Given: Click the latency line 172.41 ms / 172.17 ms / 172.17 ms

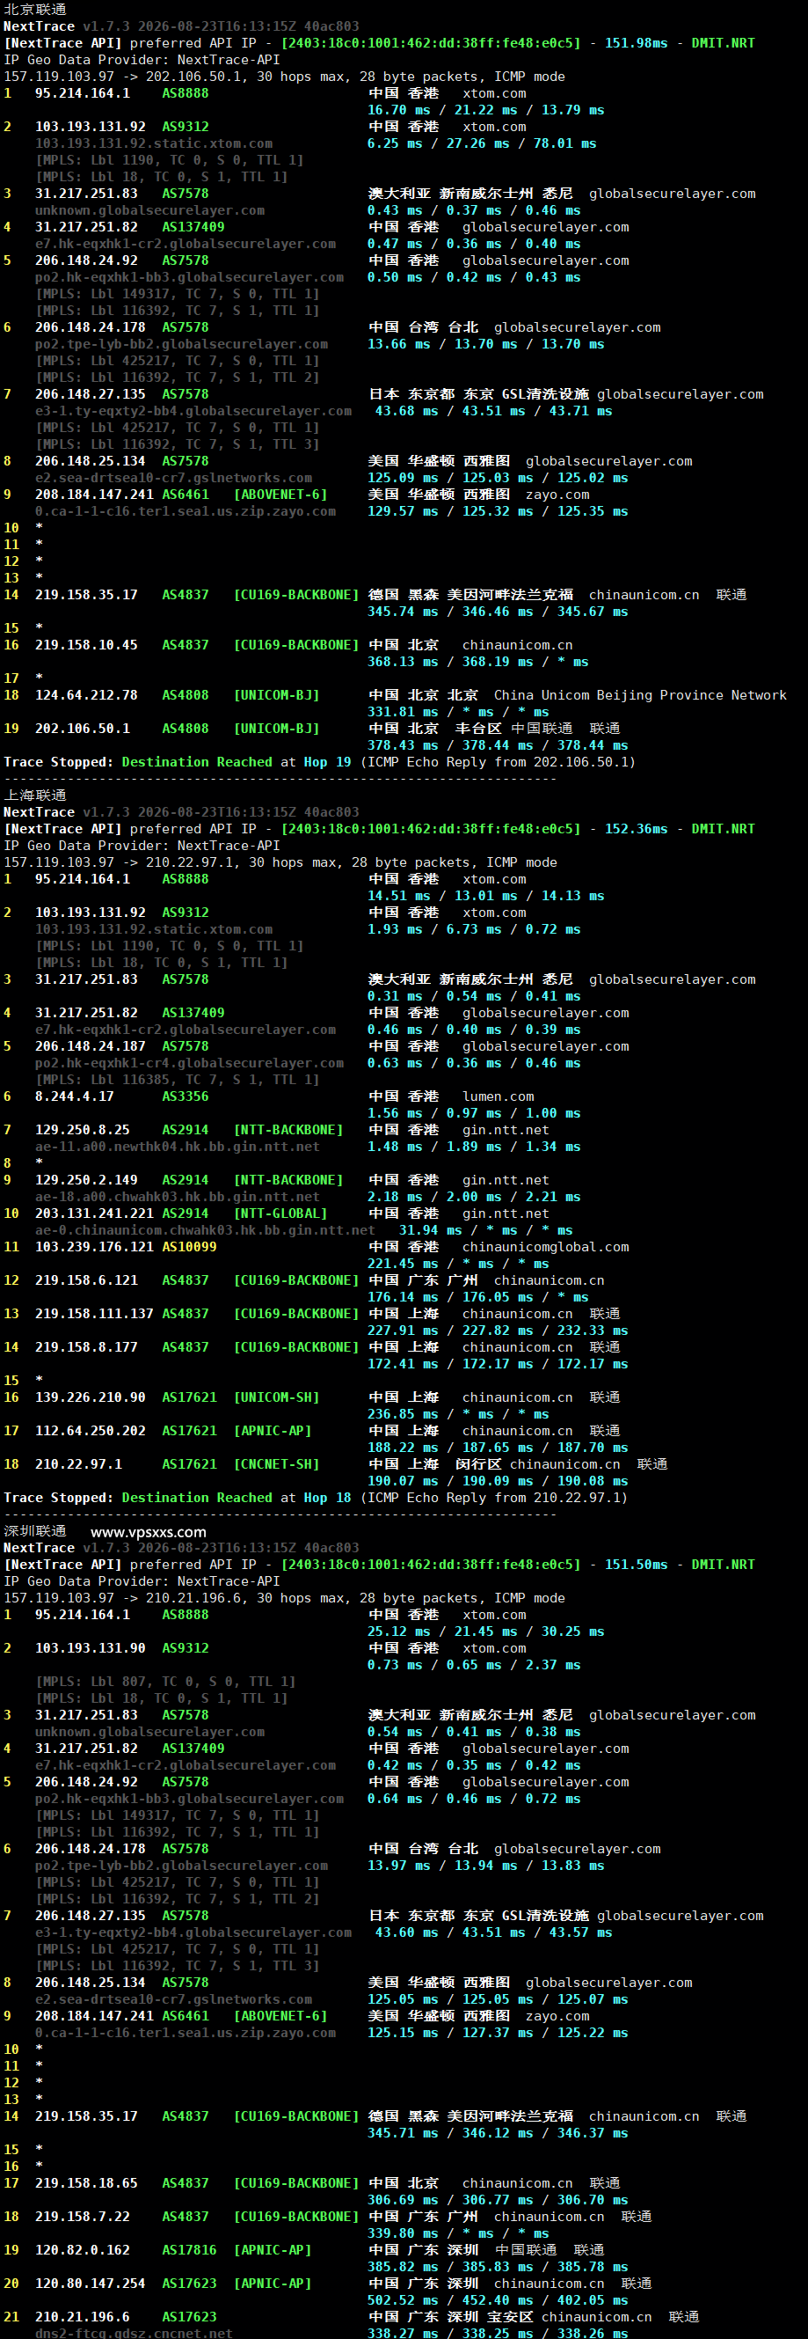Looking at the screenshot, I should (498, 1364).
